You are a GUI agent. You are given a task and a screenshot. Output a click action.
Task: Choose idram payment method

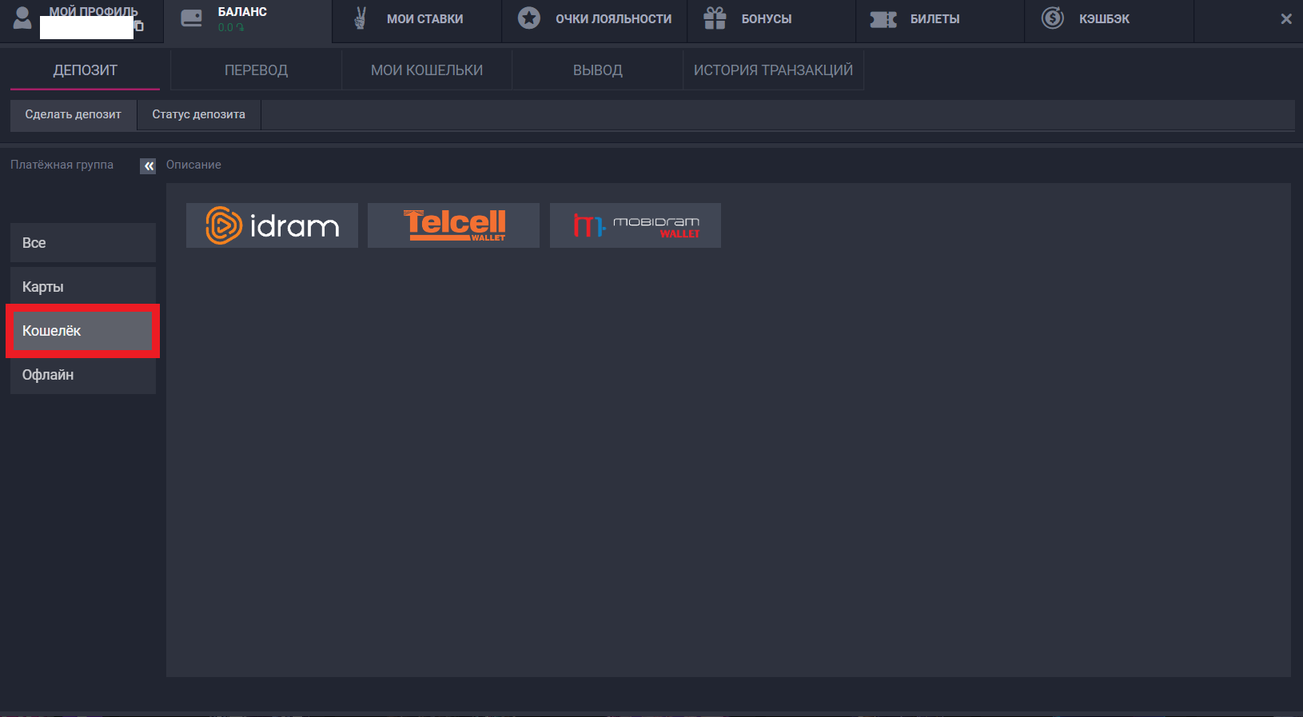pos(272,225)
